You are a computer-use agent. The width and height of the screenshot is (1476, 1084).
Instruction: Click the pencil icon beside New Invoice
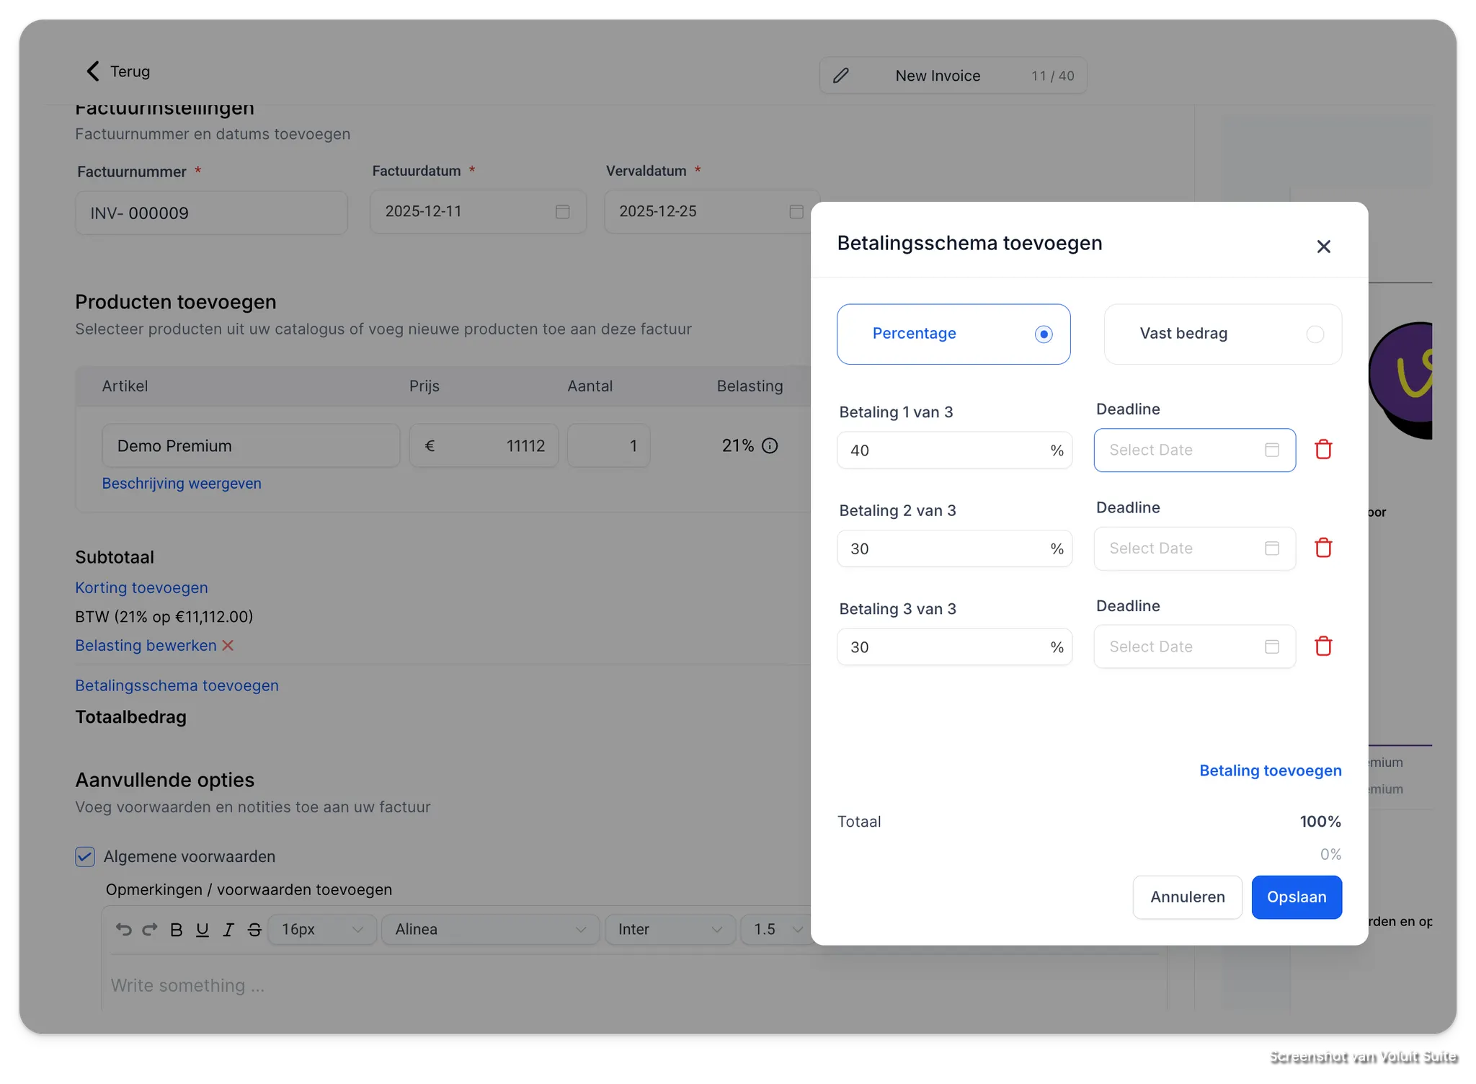pos(841,76)
